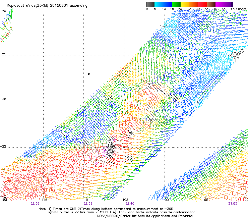Click the '45' legend scale number
This screenshot has height=218, width=248.
(x=224, y=9)
